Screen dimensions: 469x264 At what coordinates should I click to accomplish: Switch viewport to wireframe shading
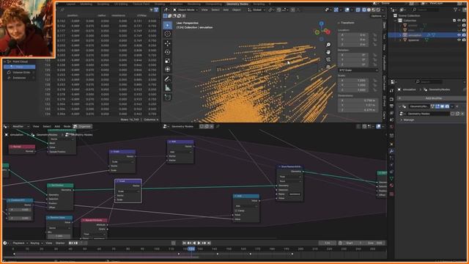(364, 10)
